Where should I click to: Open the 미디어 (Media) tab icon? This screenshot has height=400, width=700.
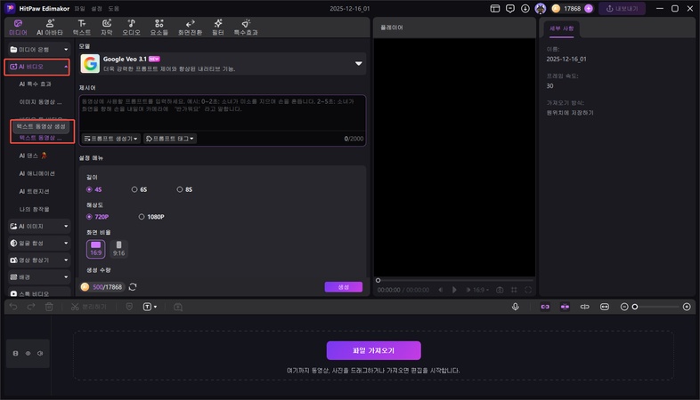18,28
